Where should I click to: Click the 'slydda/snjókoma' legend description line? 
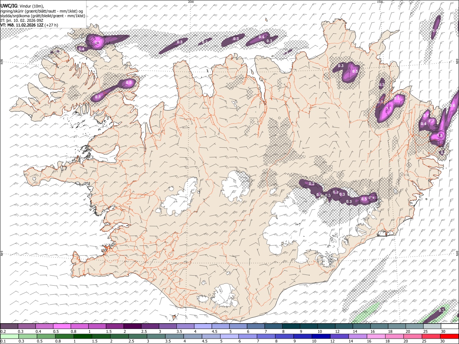coord(43,16)
